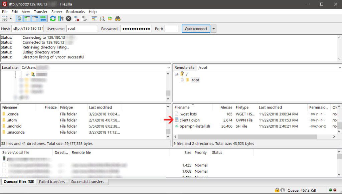Expand the root folder in the remote tree
This screenshot has width=342, height=194.
pos(182,80)
